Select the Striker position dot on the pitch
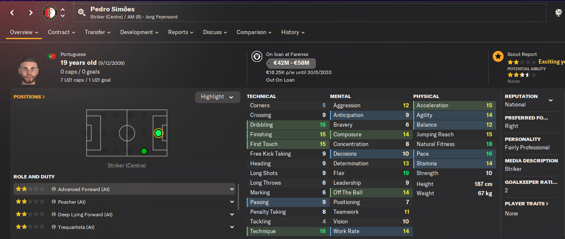The image size is (565, 239). point(158,133)
